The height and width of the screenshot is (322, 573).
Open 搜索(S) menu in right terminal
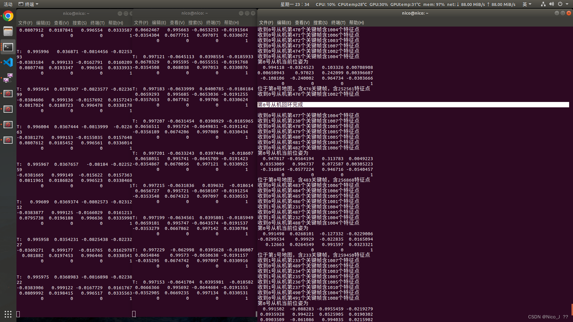click(x=320, y=22)
